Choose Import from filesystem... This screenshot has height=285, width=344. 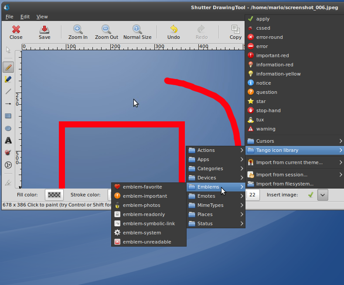pos(284,184)
